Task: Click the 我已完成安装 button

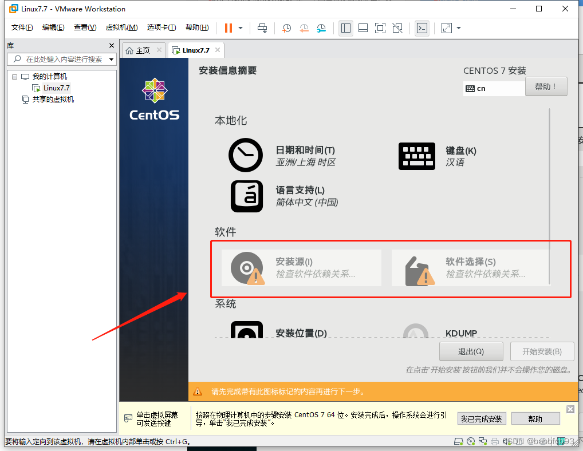Action: [x=482, y=419]
